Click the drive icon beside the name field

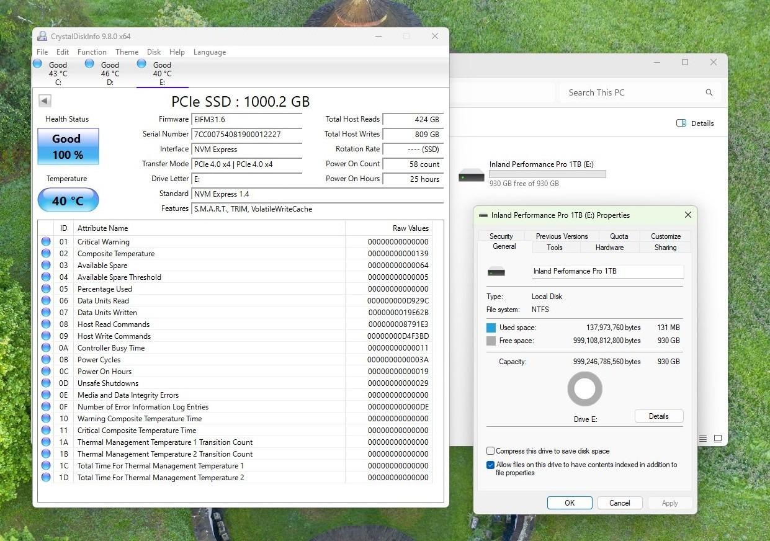point(496,272)
